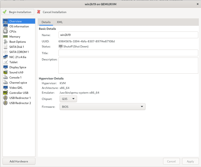Click the Cancel Installation label
The image size is (201, 167).
point(55,12)
